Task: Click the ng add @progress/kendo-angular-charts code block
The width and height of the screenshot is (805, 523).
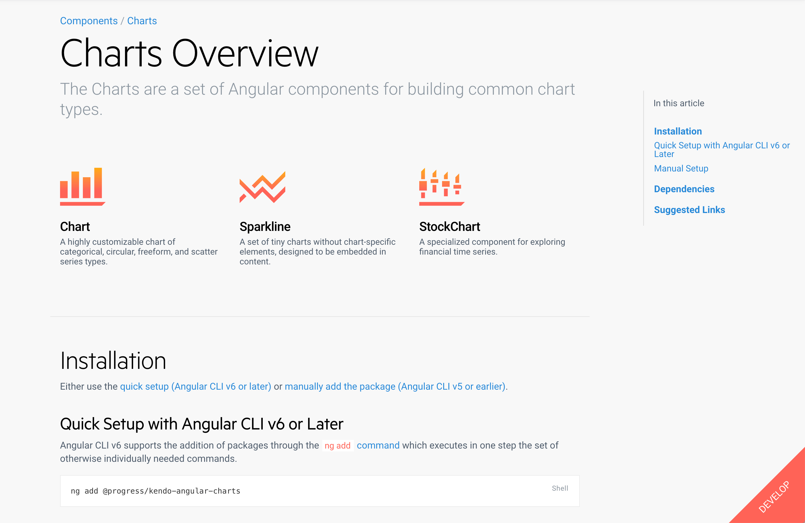Action: click(x=320, y=491)
